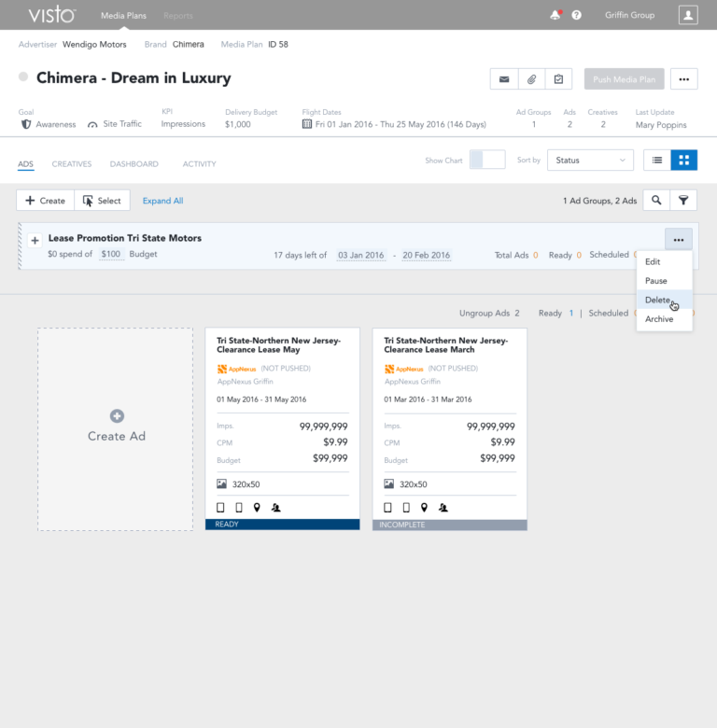The height and width of the screenshot is (728, 717).
Task: Open the Sort by Status dropdown
Action: pos(590,161)
